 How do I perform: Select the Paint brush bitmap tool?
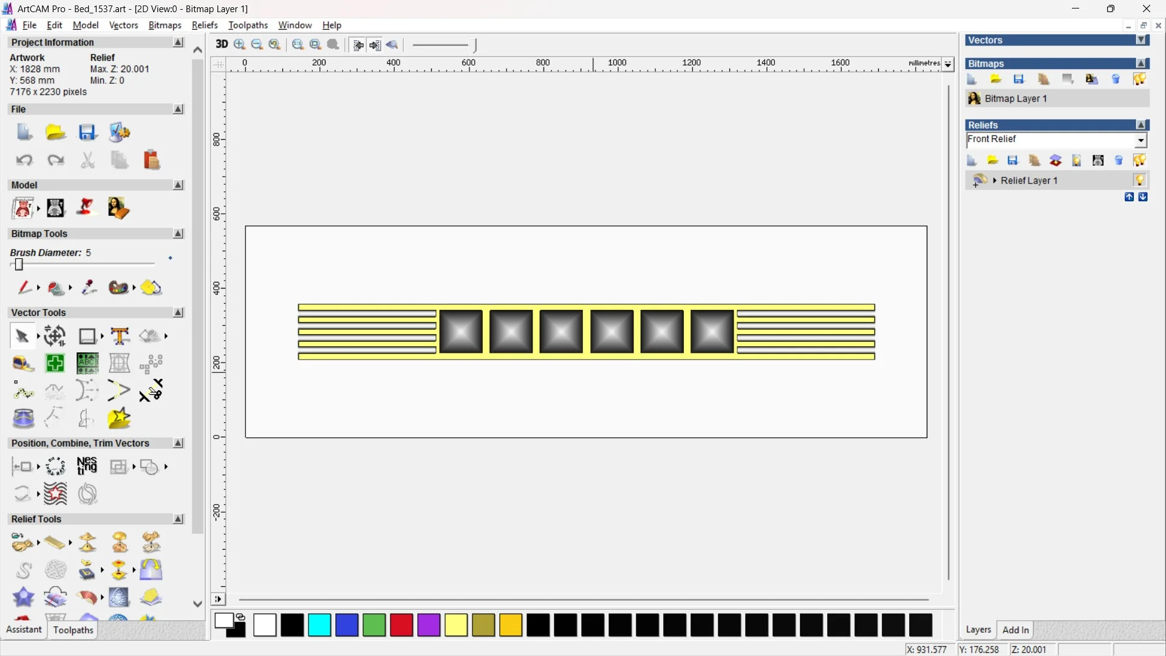click(24, 287)
